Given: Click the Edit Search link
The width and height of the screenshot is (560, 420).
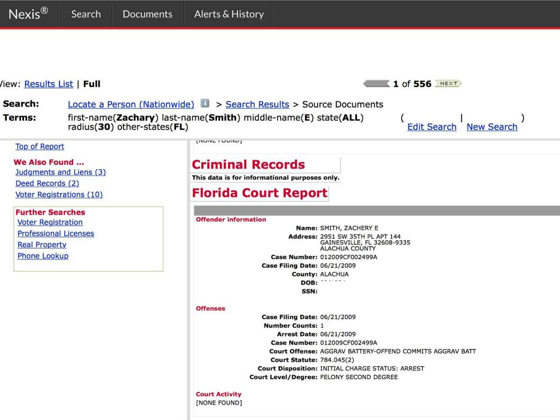Looking at the screenshot, I should click(432, 126).
